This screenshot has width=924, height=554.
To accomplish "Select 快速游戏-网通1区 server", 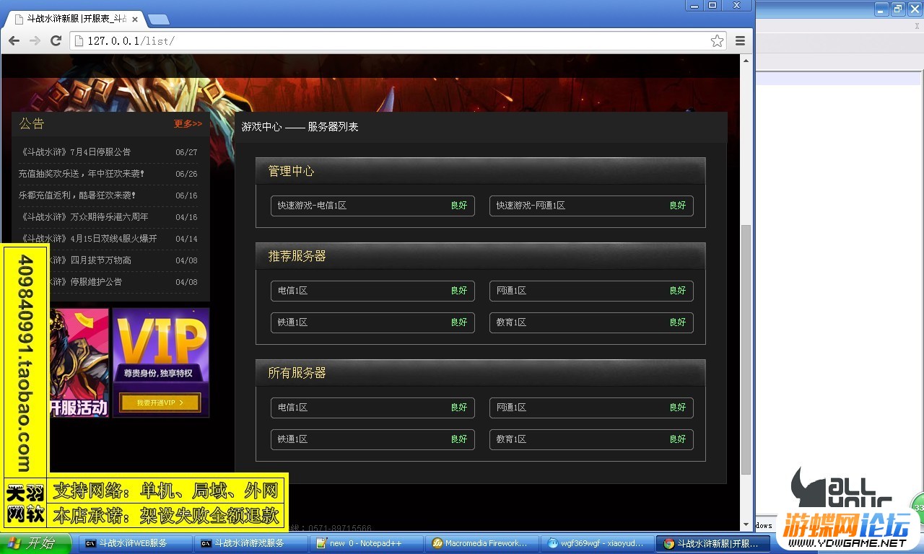I will (591, 206).
